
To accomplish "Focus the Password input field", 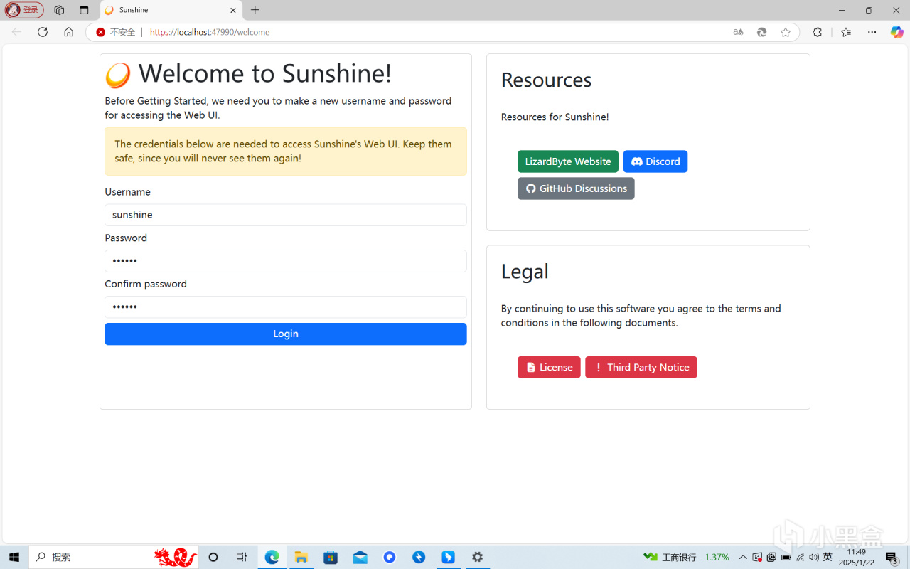I will point(286,261).
